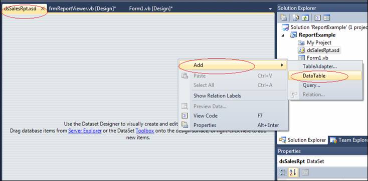Click the Team Explorer tab icon
Image resolution: width=368 pixels, height=181 pixels.
(x=333, y=140)
